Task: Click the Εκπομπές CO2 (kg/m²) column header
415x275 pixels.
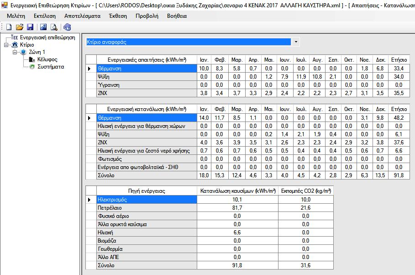Action: [306, 191]
